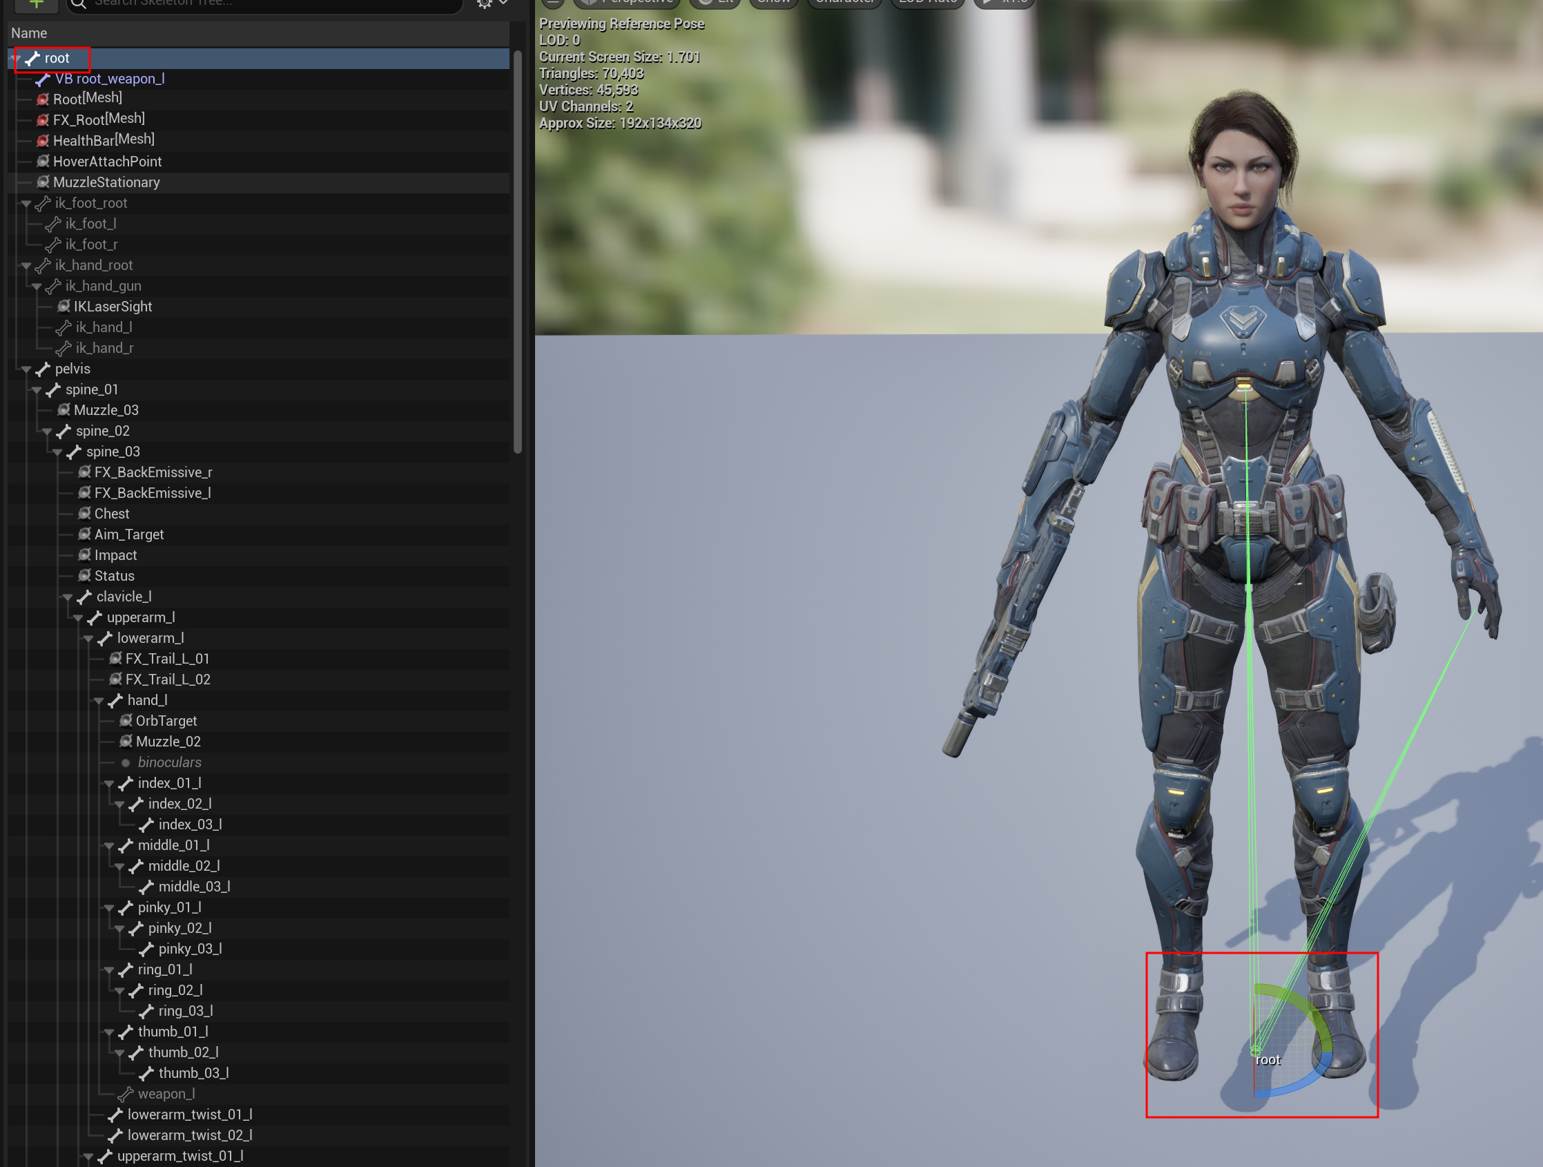Collapse the pelvis bone hierarchy
Viewport: 1543px width, 1167px height.
[x=26, y=369]
